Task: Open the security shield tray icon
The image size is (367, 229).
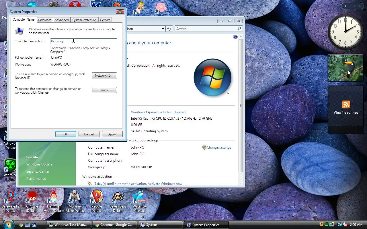Action: pyautogui.click(x=321, y=225)
